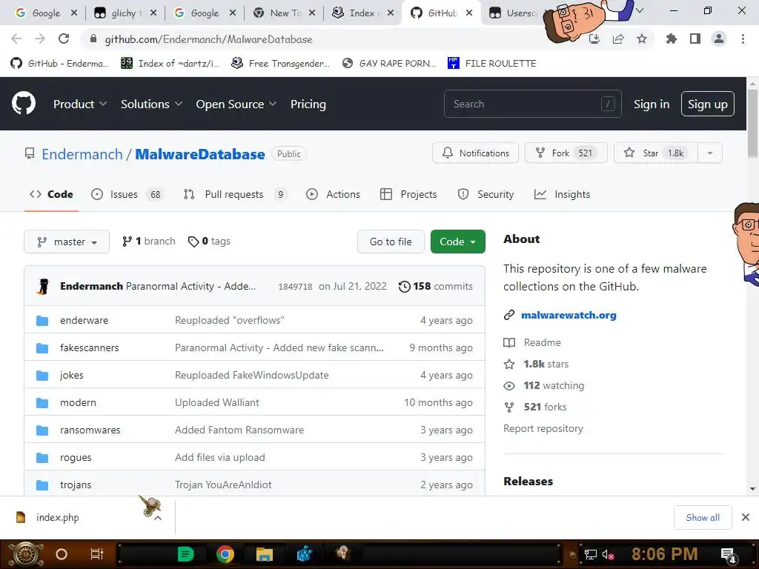Image resolution: width=759 pixels, height=569 pixels.
Task: Click the 521 forks link in About
Action: coord(545,407)
